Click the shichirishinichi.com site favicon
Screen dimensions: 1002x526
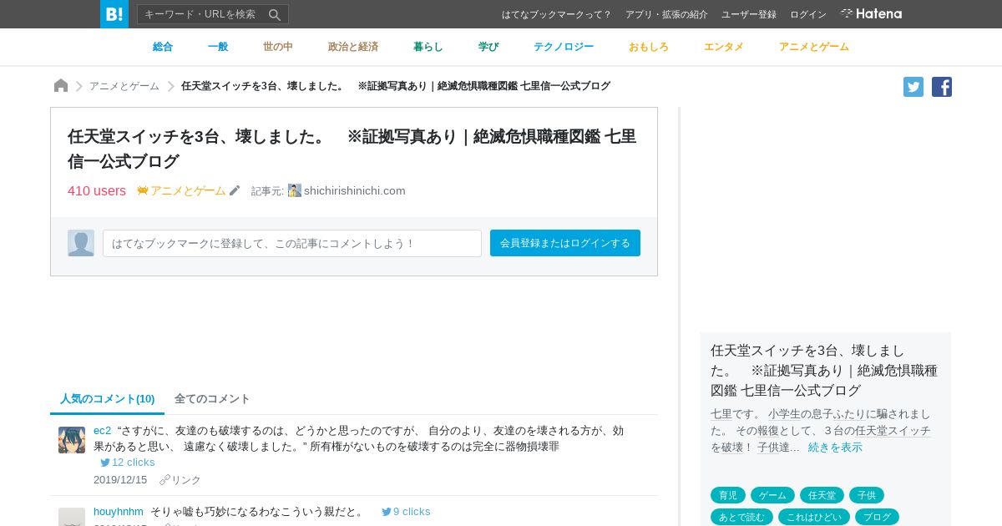[295, 190]
